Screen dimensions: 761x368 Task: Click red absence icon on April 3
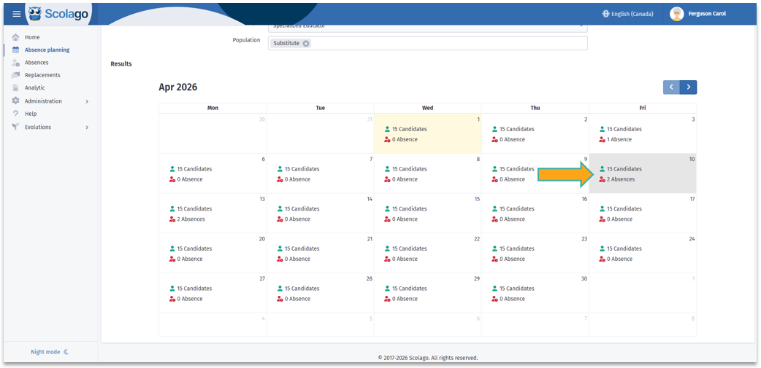pyautogui.click(x=603, y=139)
